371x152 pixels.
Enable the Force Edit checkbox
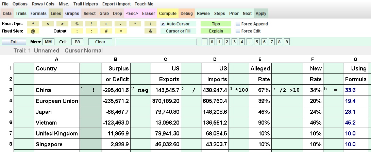(x=238, y=31)
